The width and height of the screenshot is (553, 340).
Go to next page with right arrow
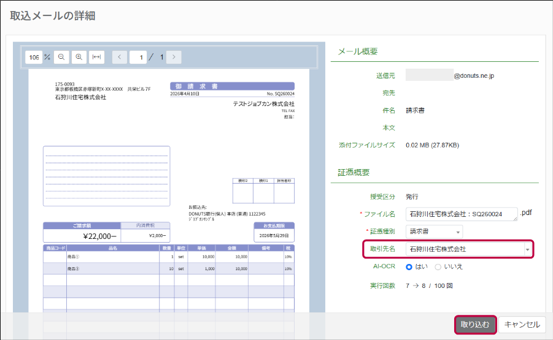click(174, 57)
